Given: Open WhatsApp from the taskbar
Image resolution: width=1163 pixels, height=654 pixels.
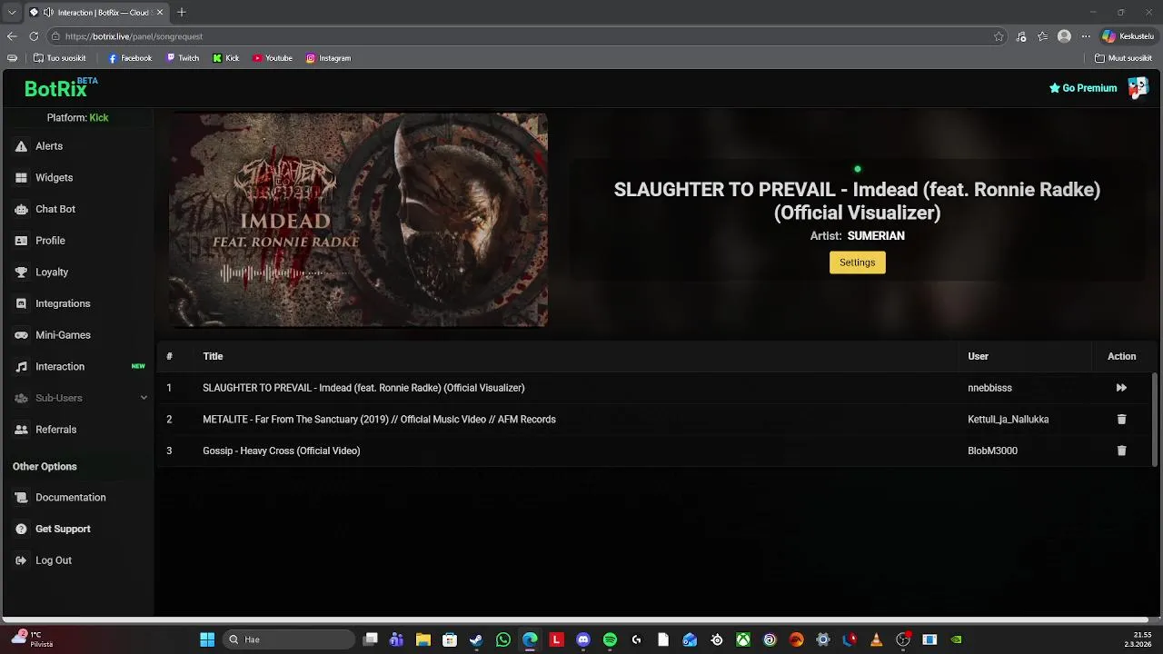Looking at the screenshot, I should point(503,640).
